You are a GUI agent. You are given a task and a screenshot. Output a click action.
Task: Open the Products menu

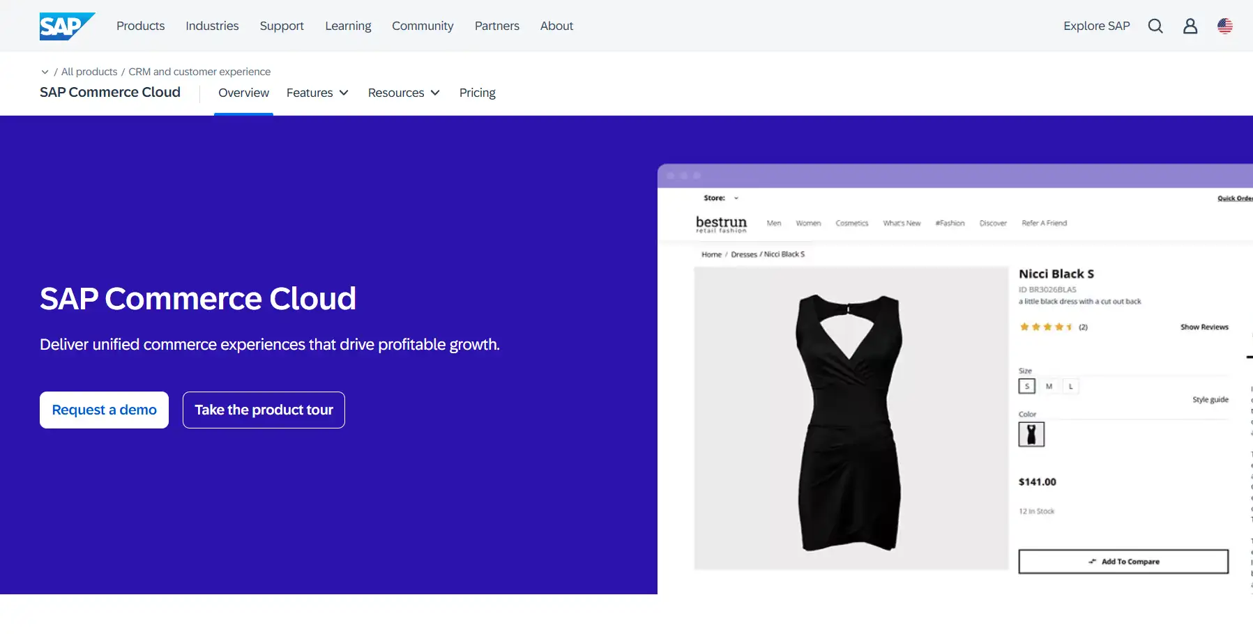pos(140,26)
